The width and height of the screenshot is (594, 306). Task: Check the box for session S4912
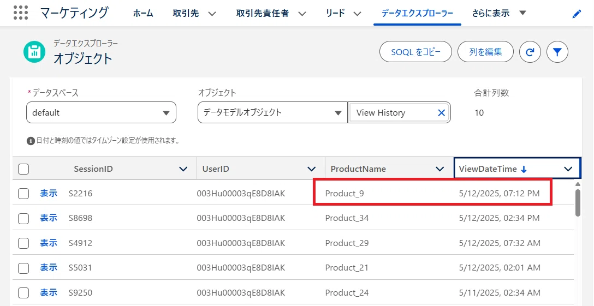pos(23,243)
